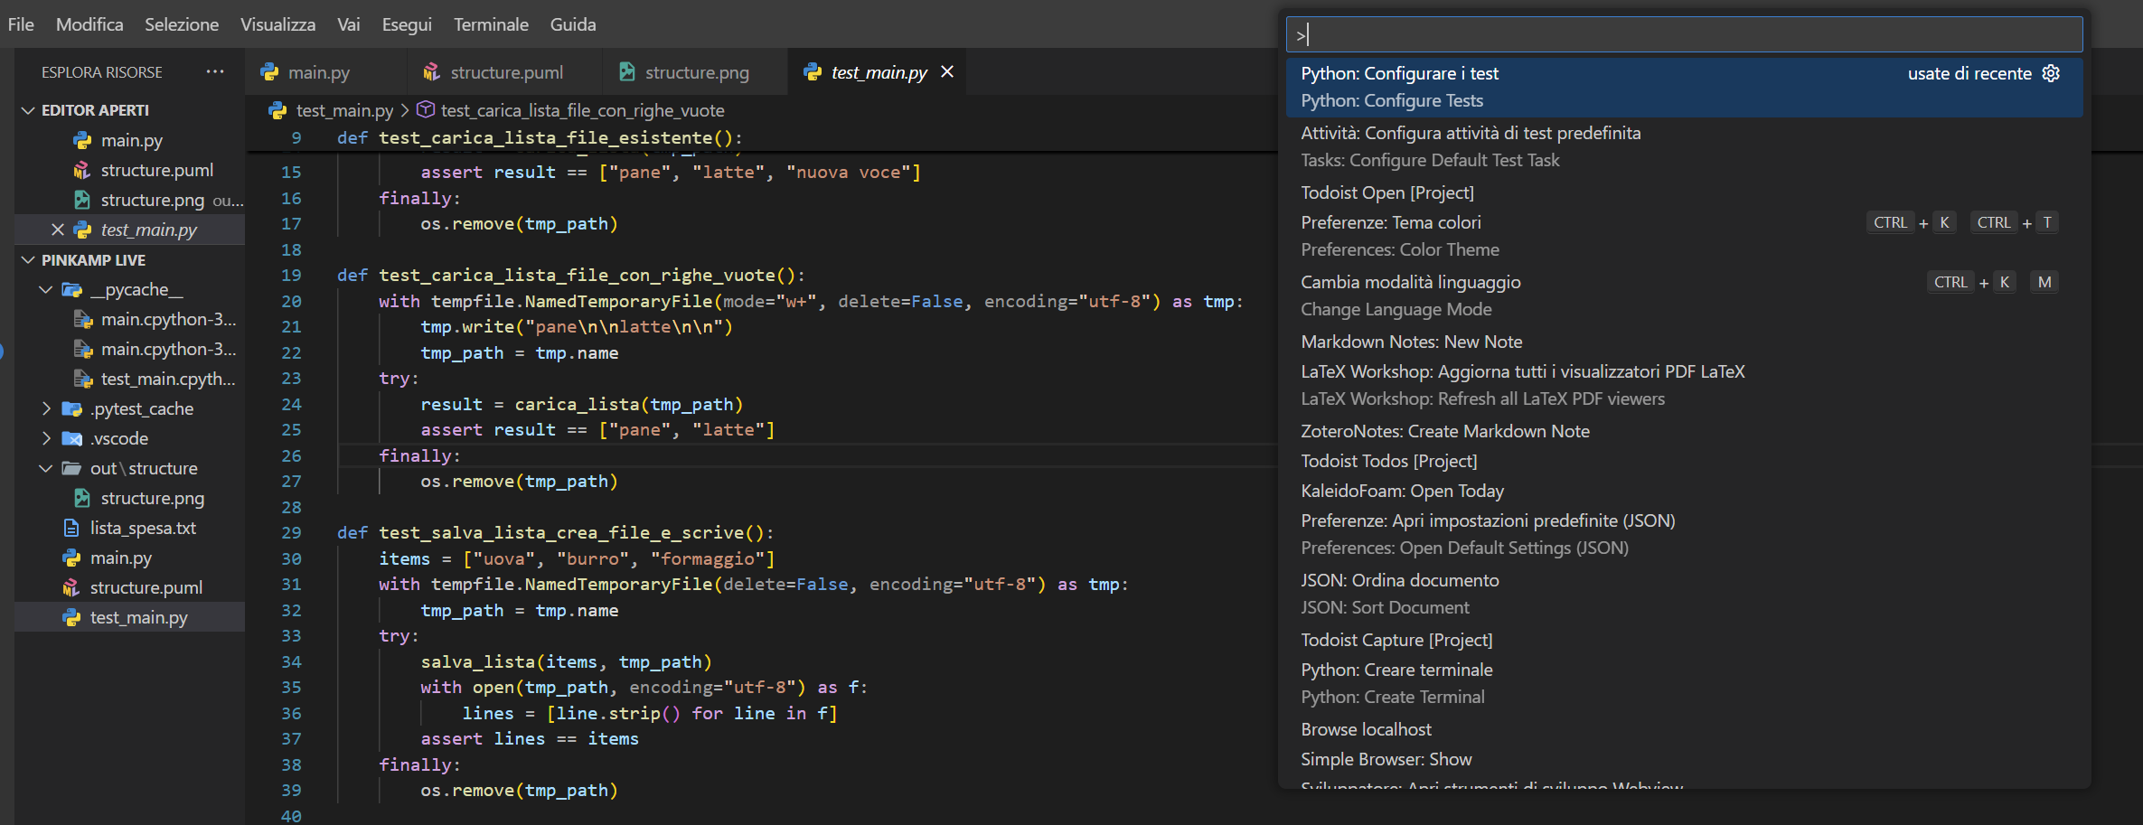Click the out\structure folder icon
Image resolution: width=2143 pixels, height=825 pixels.
click(71, 468)
